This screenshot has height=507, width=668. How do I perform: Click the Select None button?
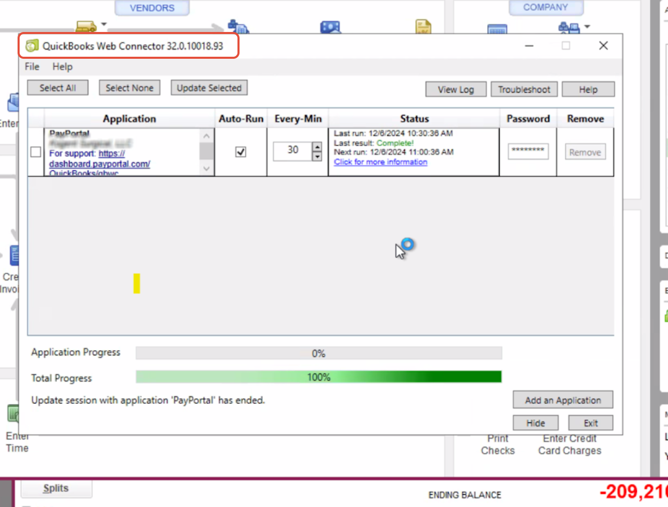130,88
